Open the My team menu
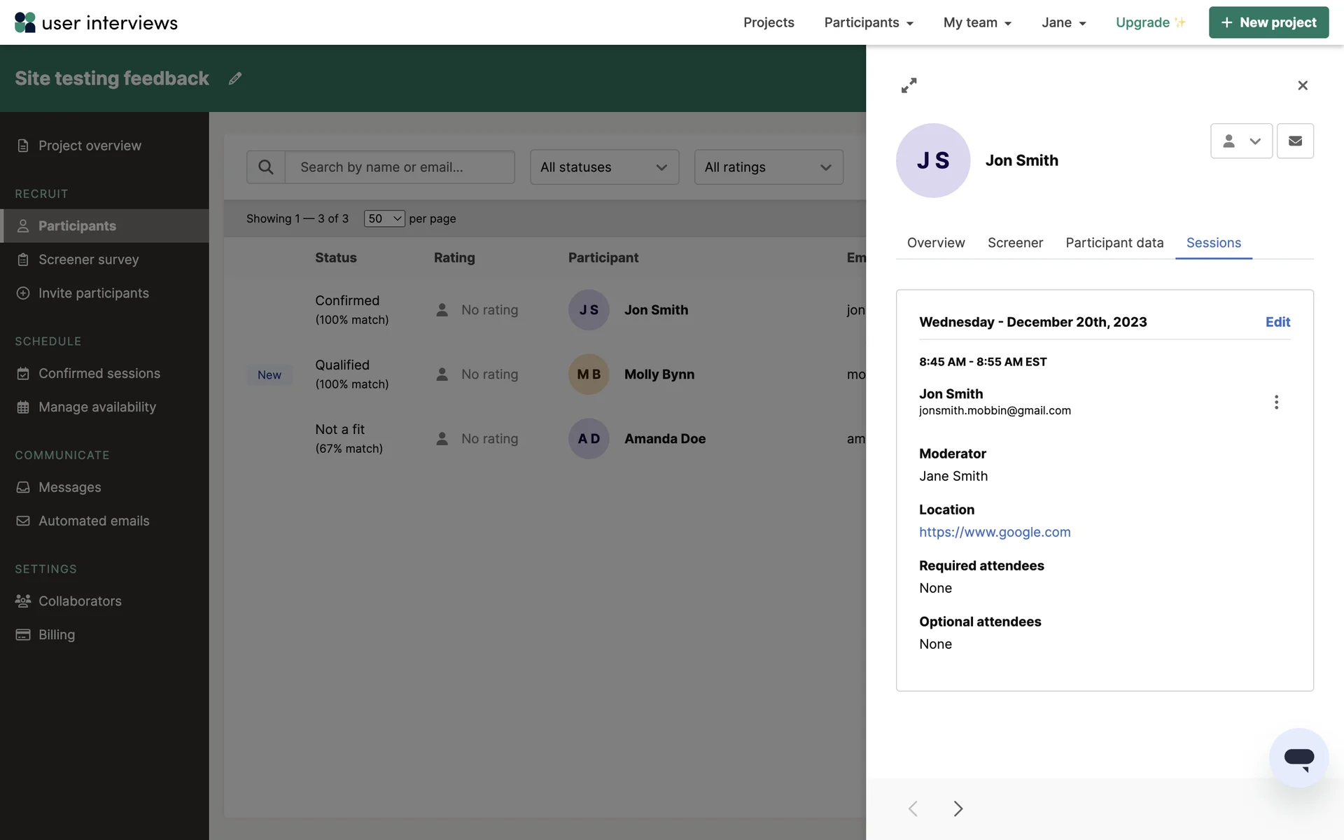The image size is (1344, 840). pyautogui.click(x=977, y=22)
